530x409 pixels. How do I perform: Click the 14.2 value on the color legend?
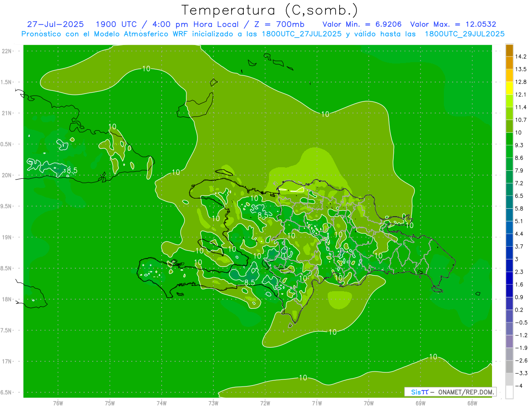click(x=520, y=56)
